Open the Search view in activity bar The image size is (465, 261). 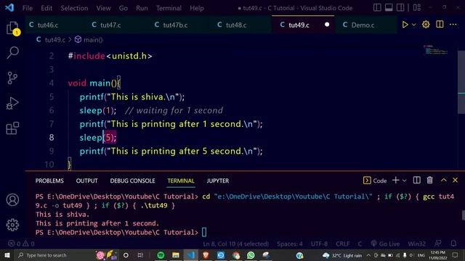coord(12,53)
